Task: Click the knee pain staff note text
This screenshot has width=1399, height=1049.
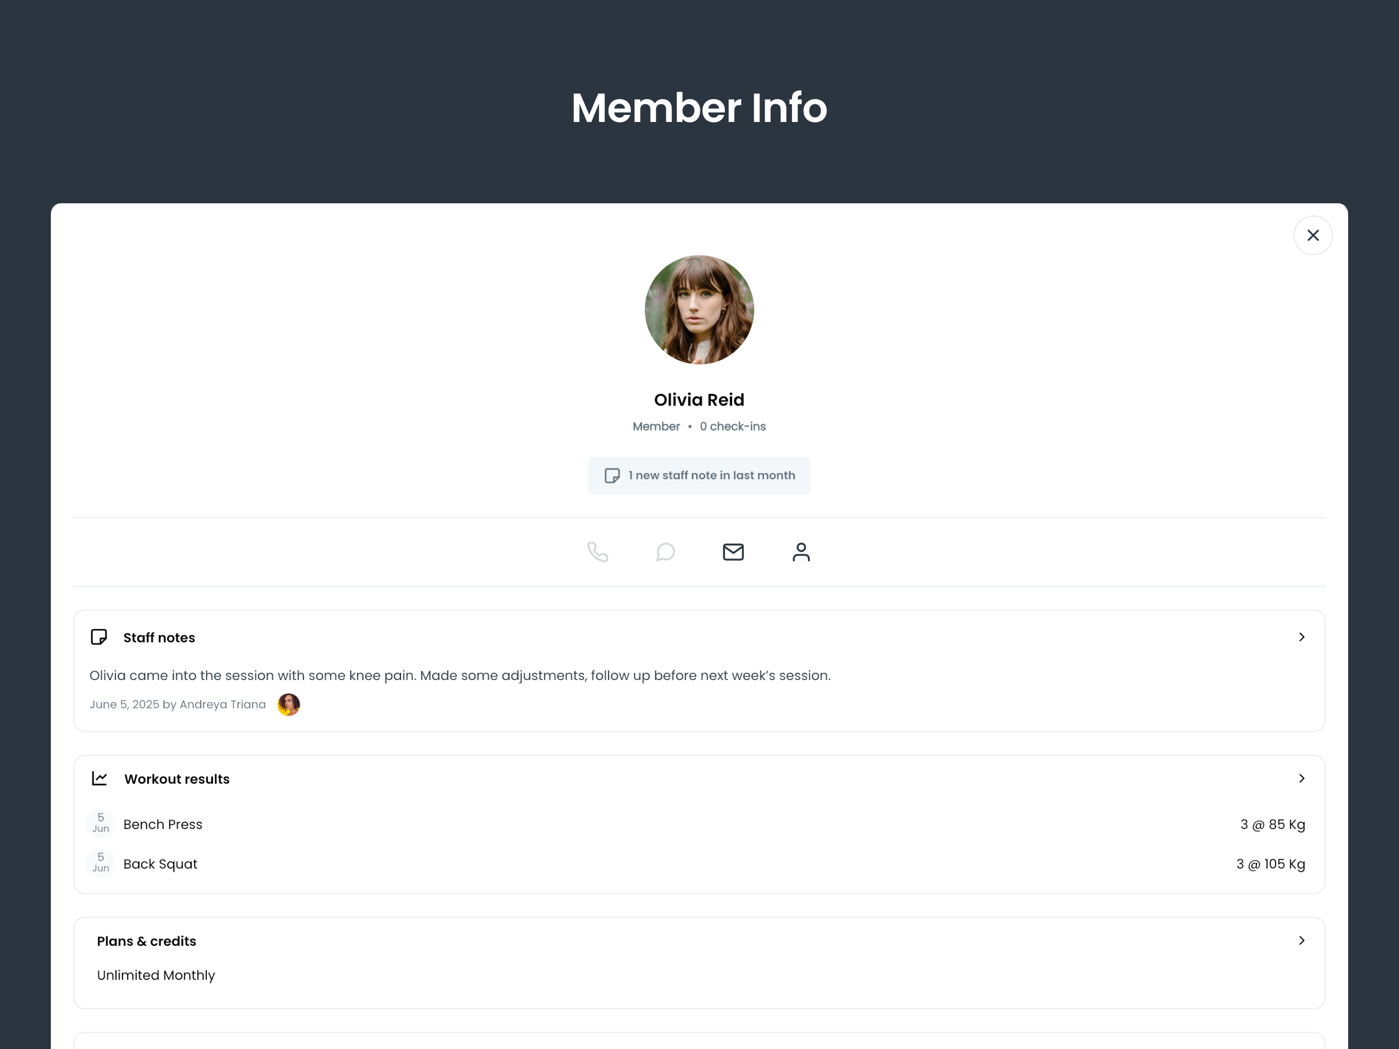Action: (x=460, y=675)
